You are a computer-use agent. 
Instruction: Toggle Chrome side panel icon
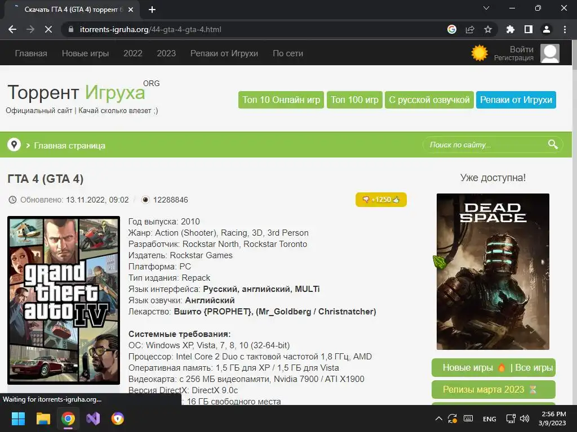click(529, 29)
